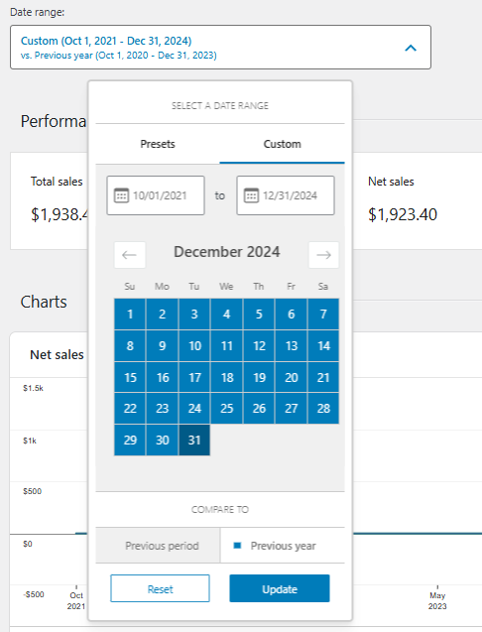Select December 18 in calendar
Image resolution: width=482 pixels, height=632 pixels.
click(x=227, y=377)
